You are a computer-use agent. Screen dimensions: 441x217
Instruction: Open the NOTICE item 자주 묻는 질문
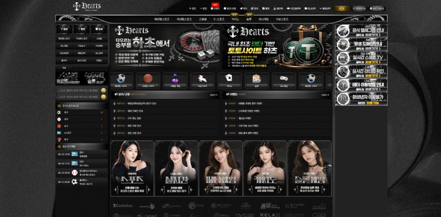click(x=165, y=119)
